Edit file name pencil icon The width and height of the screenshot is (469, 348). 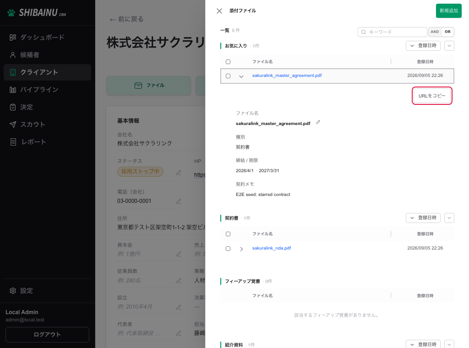tap(318, 122)
